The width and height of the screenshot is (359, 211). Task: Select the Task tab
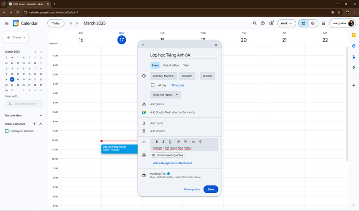186,65
